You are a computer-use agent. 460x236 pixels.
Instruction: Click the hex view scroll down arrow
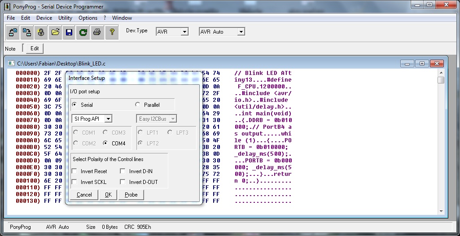(441, 211)
